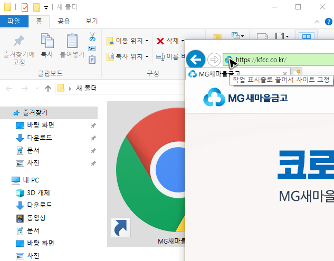The width and height of the screenshot is (334, 261).
Task: Click the Up one level arrow in Explorer
Action: 48,89
